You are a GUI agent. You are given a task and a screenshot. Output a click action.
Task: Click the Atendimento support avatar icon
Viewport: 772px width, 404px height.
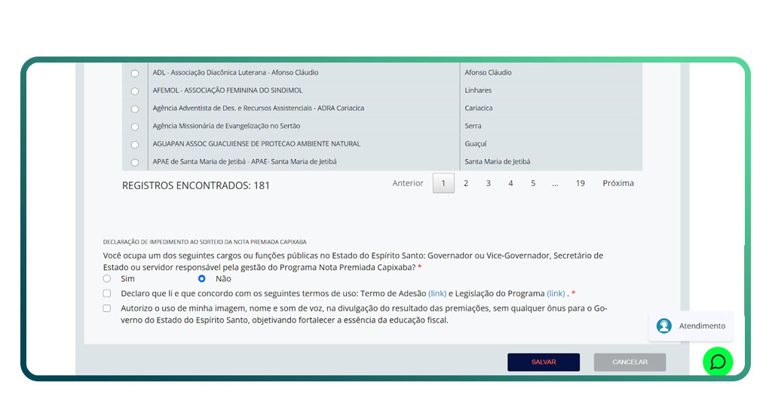(x=663, y=326)
